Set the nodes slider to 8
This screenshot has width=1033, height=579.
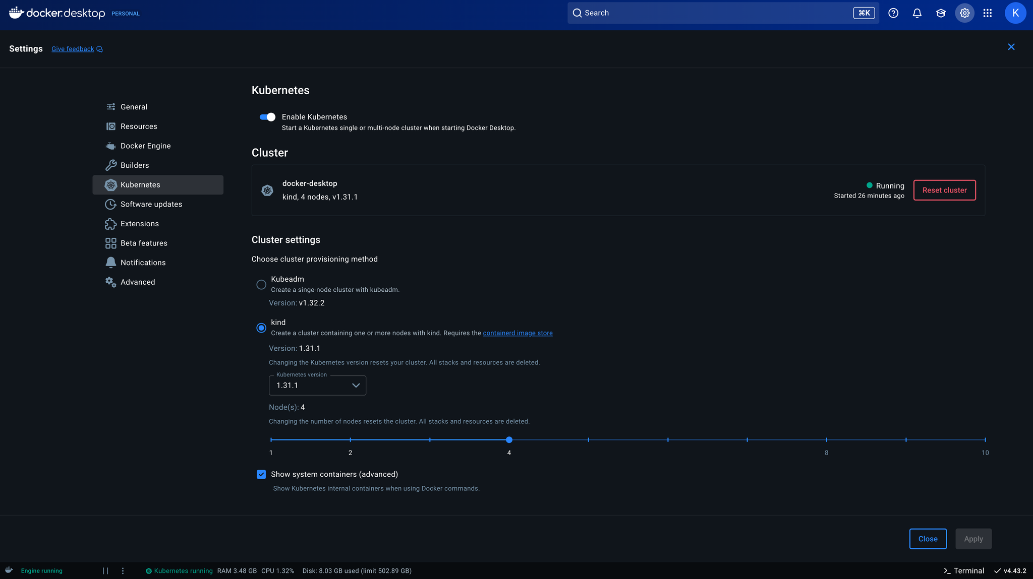[x=826, y=440]
